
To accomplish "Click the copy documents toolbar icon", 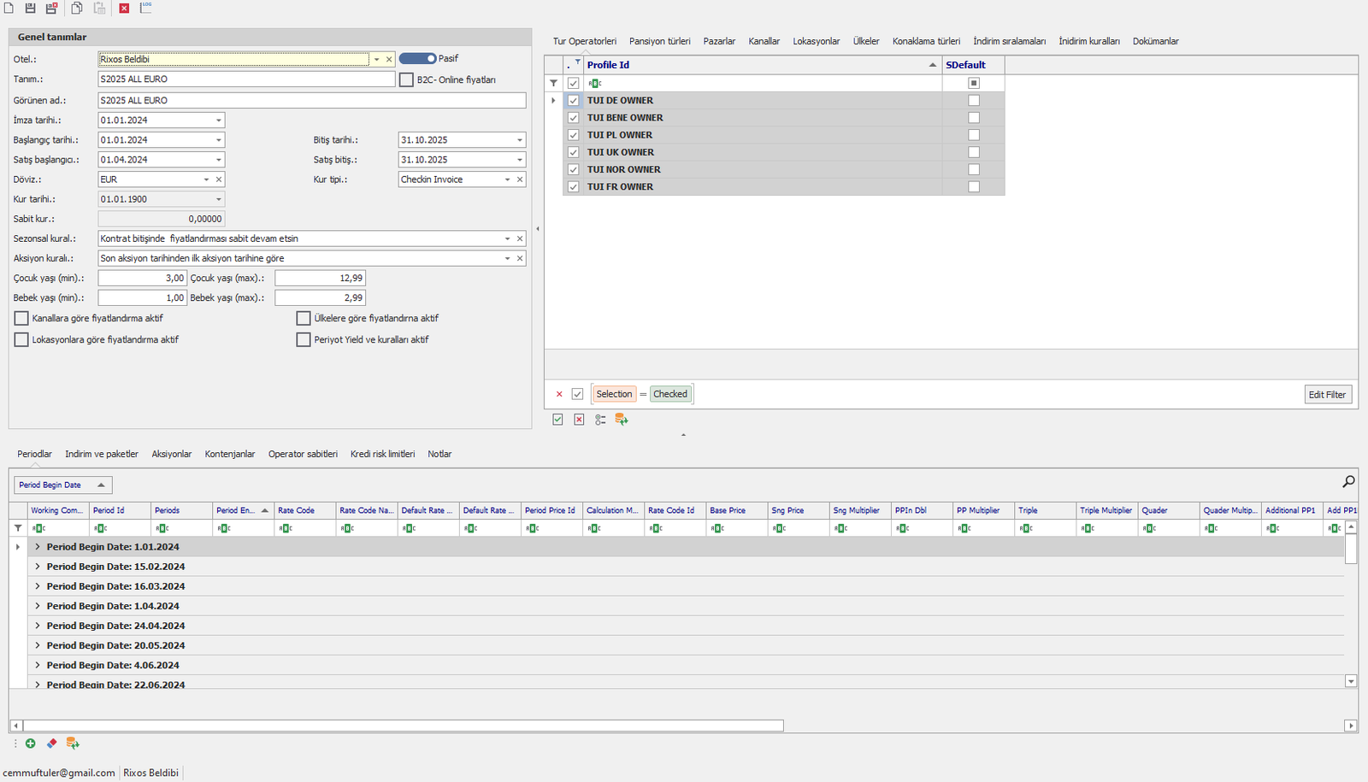I will click(x=77, y=8).
